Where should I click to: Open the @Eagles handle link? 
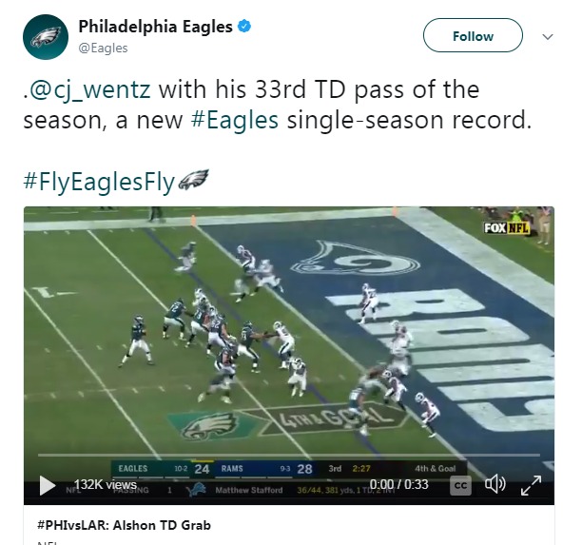(104, 49)
